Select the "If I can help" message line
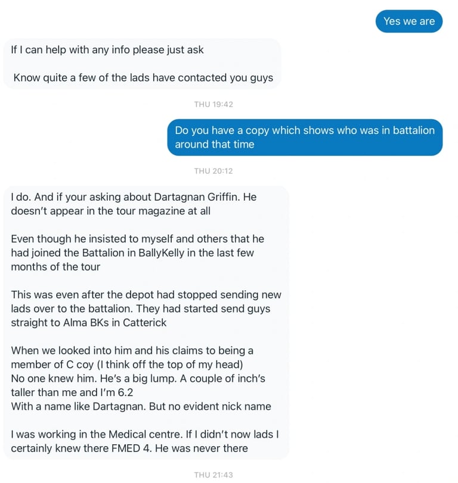 (107, 49)
